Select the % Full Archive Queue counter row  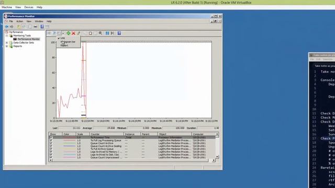coord(132,149)
